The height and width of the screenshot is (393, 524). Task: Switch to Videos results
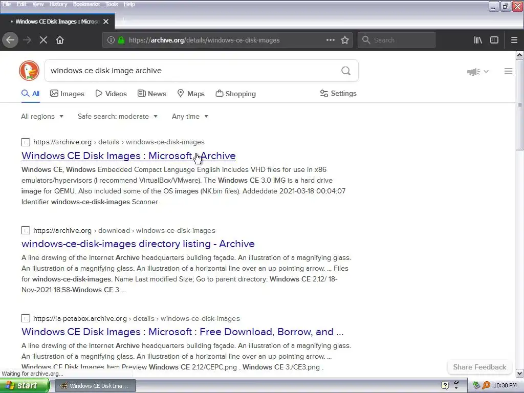point(111,94)
